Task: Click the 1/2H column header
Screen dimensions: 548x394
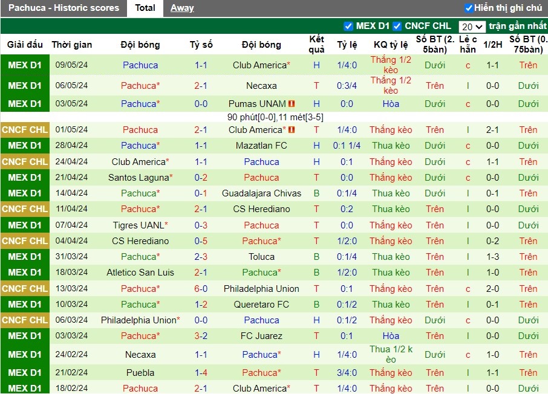Action: 493,44
